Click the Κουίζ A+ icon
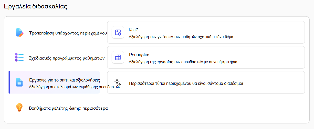Image resolution: width=314 pixels, height=129 pixels. coord(118,32)
